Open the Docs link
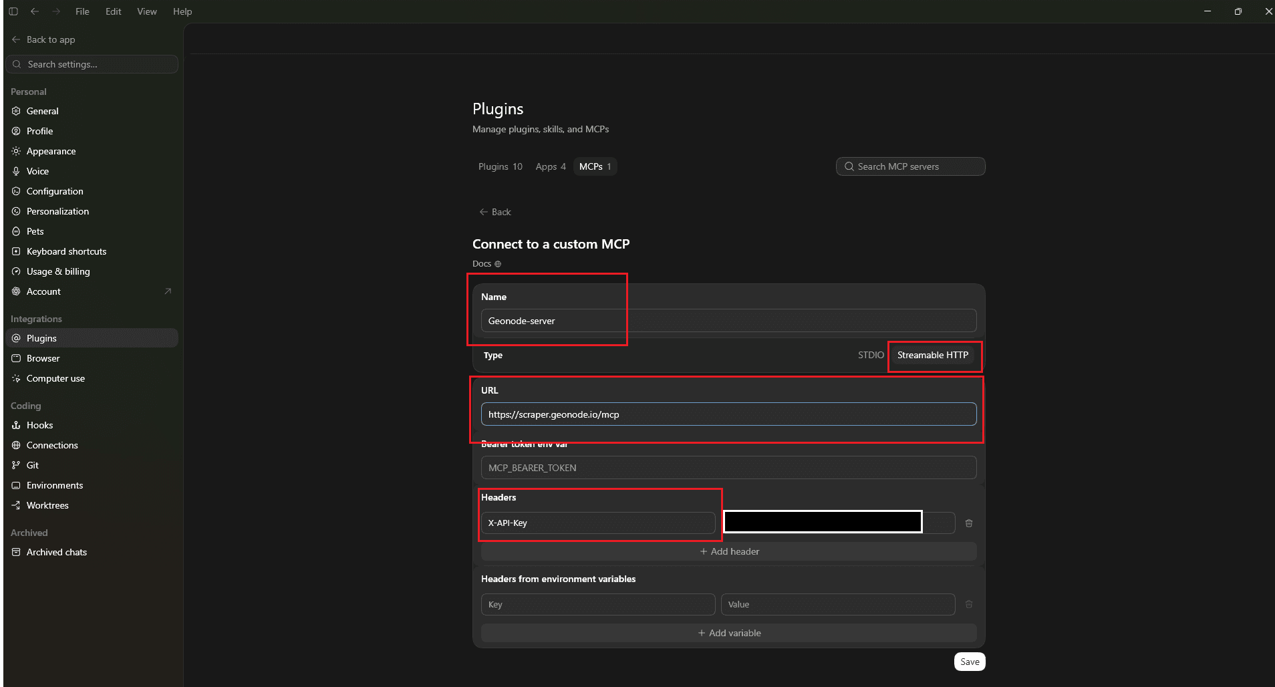Image resolution: width=1275 pixels, height=687 pixels. [486, 263]
